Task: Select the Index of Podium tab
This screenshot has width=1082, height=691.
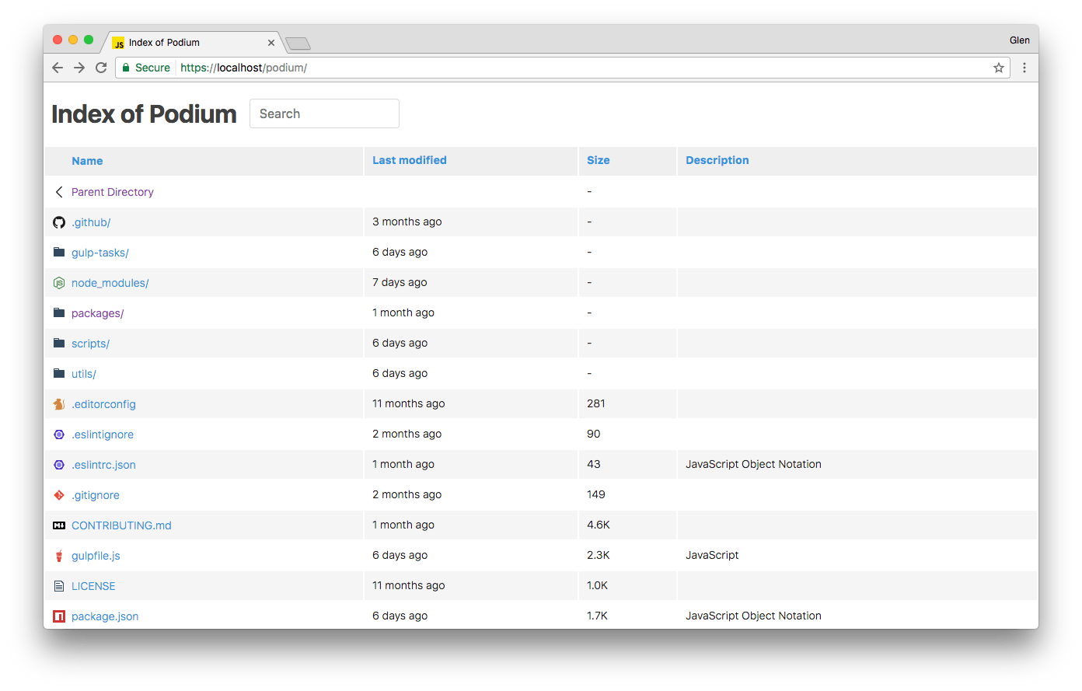Action: point(187,43)
